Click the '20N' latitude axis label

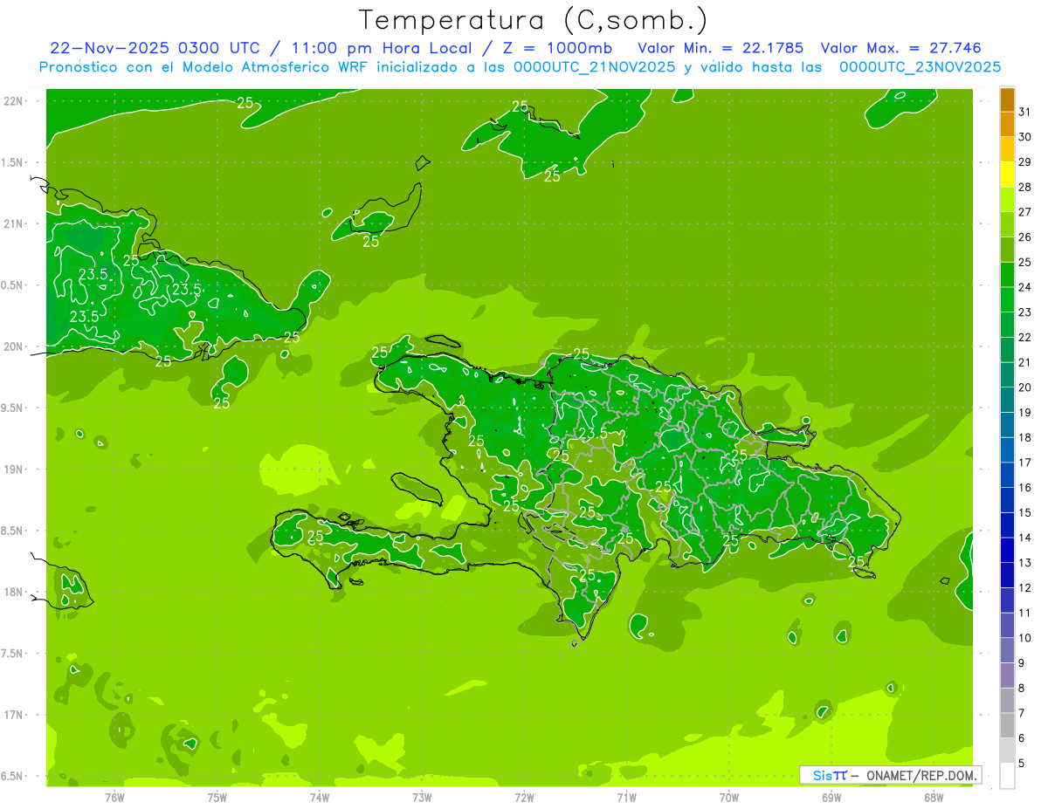click(13, 346)
